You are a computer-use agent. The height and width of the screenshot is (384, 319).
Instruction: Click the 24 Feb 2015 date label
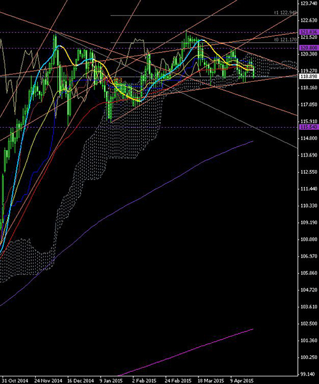click(179, 381)
